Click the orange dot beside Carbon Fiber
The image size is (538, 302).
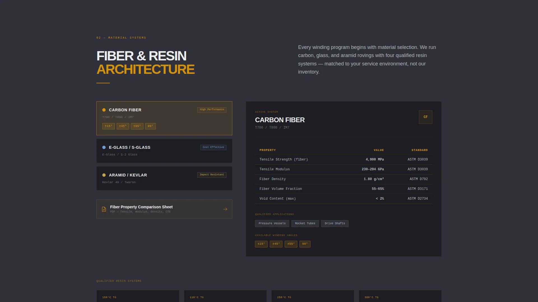coord(104,110)
